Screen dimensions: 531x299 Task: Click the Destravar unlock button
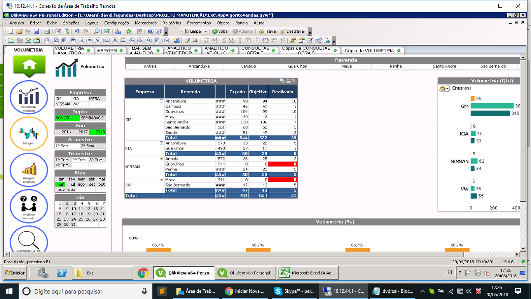293,32
